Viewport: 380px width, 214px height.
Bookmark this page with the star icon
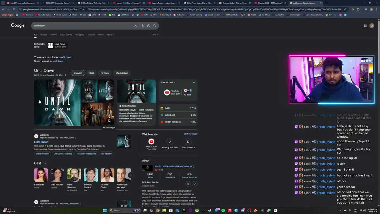pyautogui.click(x=345, y=9)
